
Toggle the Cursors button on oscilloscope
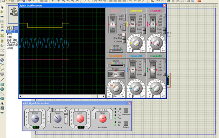click(124, 41)
